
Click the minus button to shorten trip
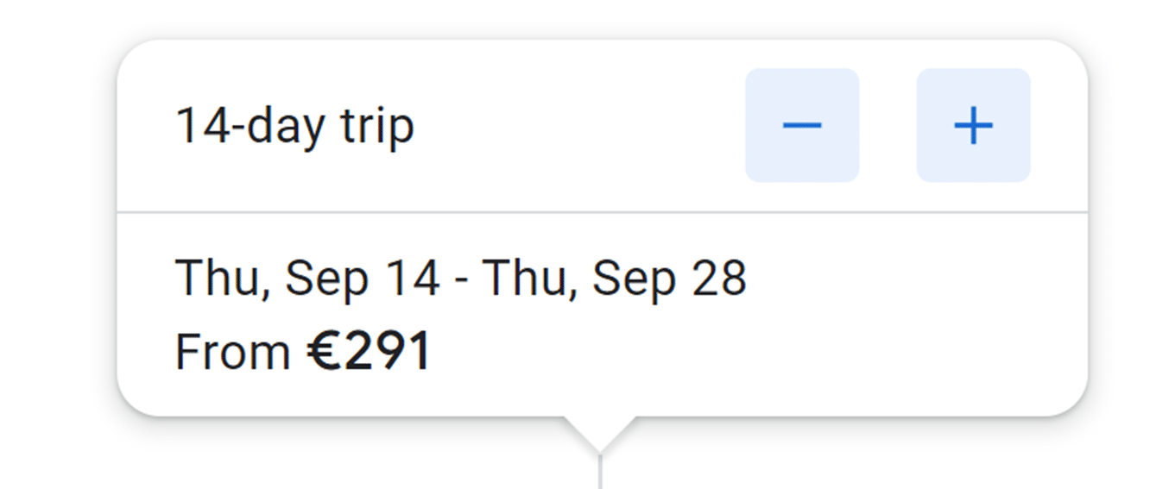click(x=802, y=126)
